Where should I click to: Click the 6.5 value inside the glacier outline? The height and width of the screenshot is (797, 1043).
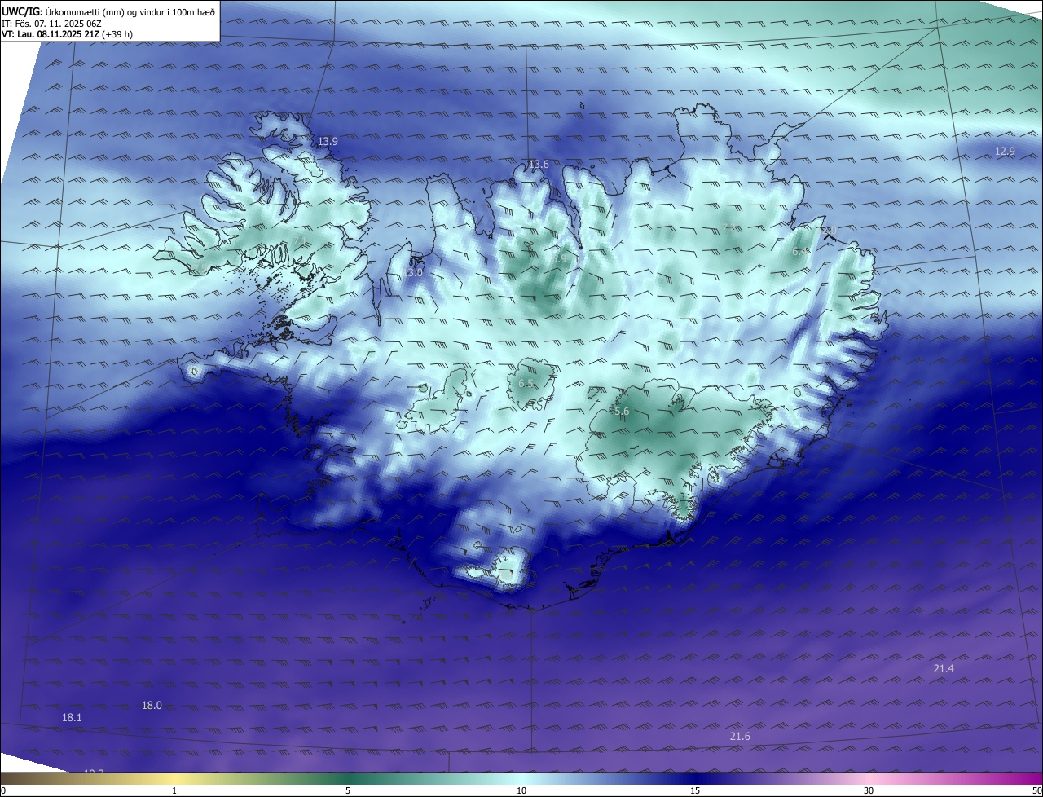point(526,383)
